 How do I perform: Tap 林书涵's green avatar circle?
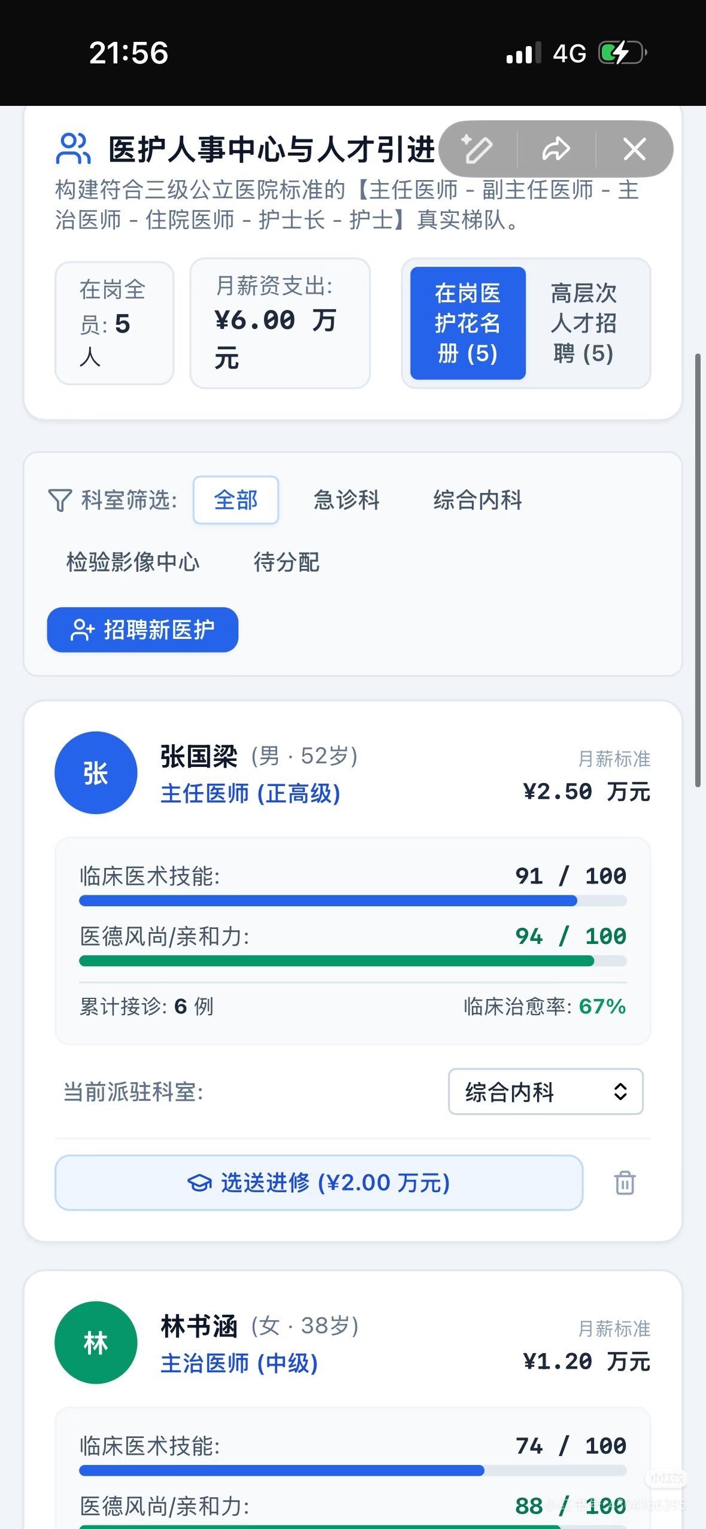pyautogui.click(x=96, y=1343)
